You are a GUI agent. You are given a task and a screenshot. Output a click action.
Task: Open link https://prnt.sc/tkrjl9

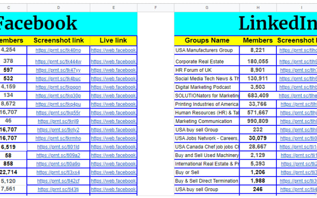coord(58,121)
